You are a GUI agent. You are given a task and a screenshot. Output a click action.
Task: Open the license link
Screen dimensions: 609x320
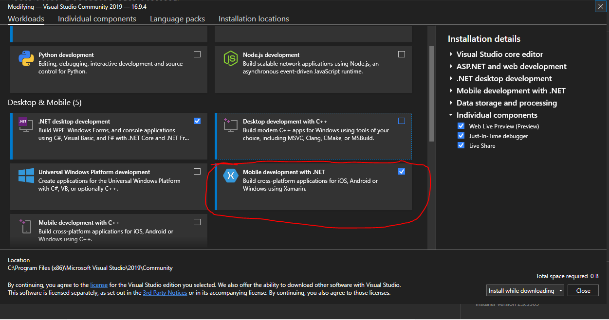pyautogui.click(x=99, y=285)
